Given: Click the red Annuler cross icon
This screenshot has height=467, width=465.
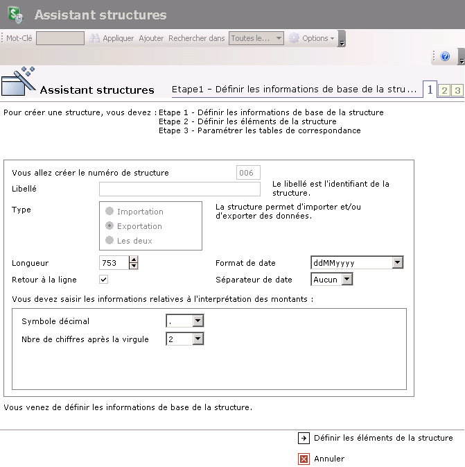Looking at the screenshot, I should (x=304, y=459).
